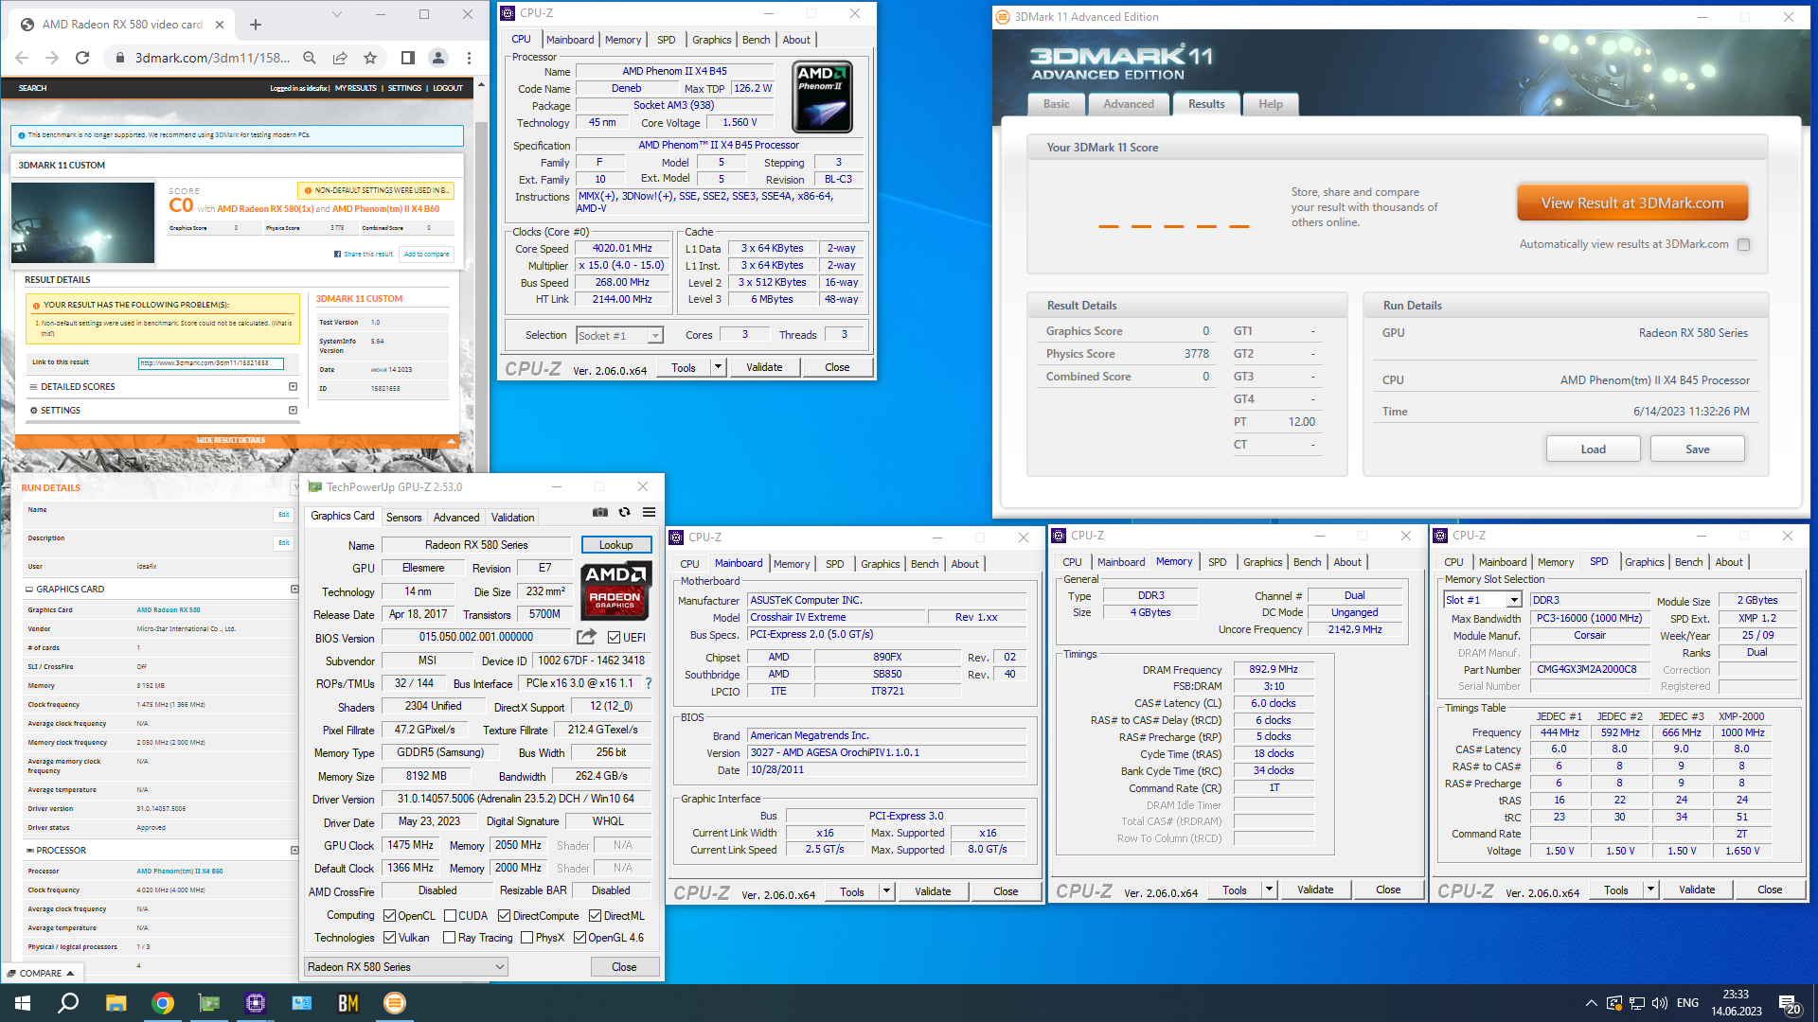Click View Result at 3DMark.com

point(1632,203)
